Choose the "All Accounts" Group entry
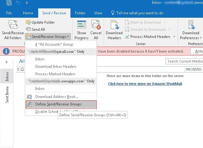The height and width of the screenshot is (148, 203). tap(61, 44)
